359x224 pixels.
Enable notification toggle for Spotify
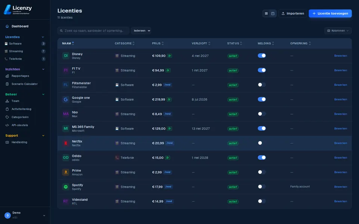[262, 187]
